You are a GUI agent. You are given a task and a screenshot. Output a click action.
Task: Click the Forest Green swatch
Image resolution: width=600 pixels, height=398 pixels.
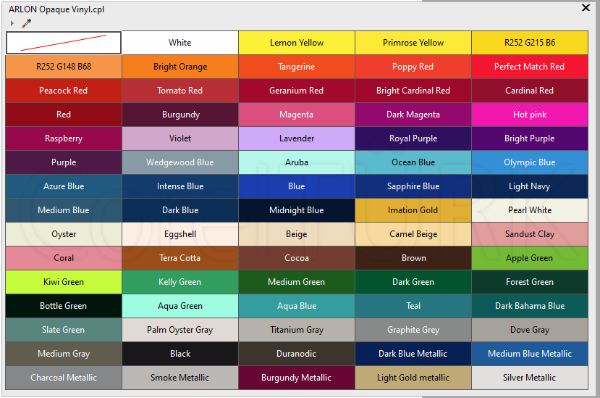(530, 282)
